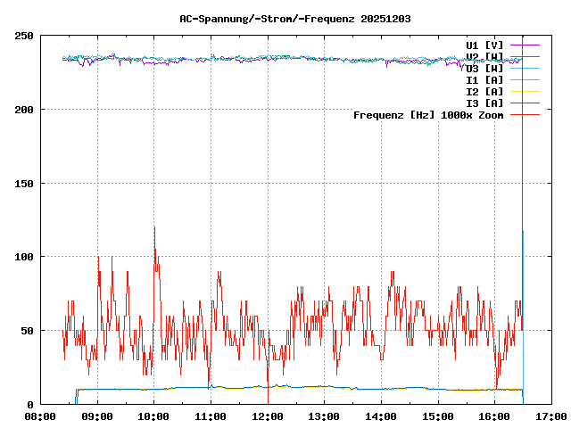Click the 08:00 label on the time axis
This screenshot has height=428, width=571.
tap(40, 416)
